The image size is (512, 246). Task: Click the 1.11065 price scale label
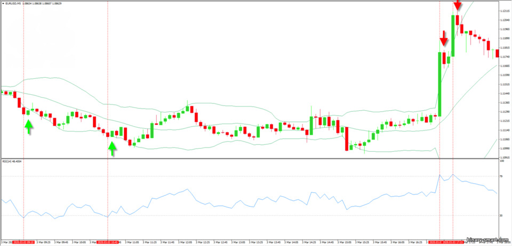(505, 140)
